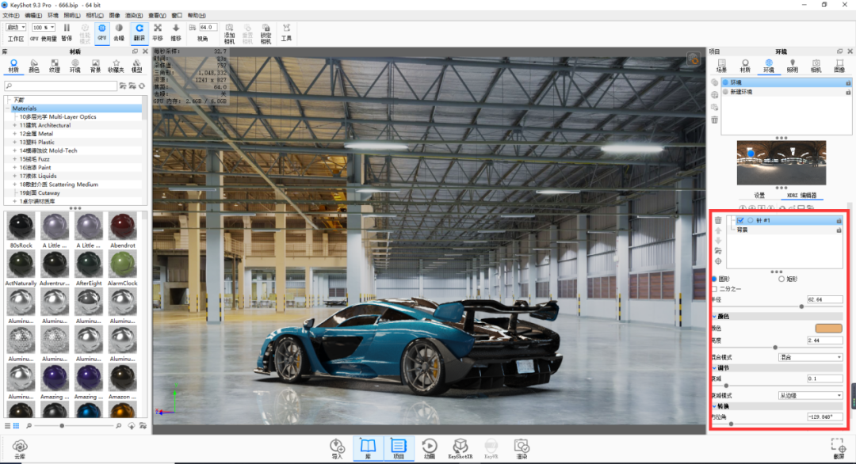
Task: Click the field of view 64.0 input
Action: 208,27
